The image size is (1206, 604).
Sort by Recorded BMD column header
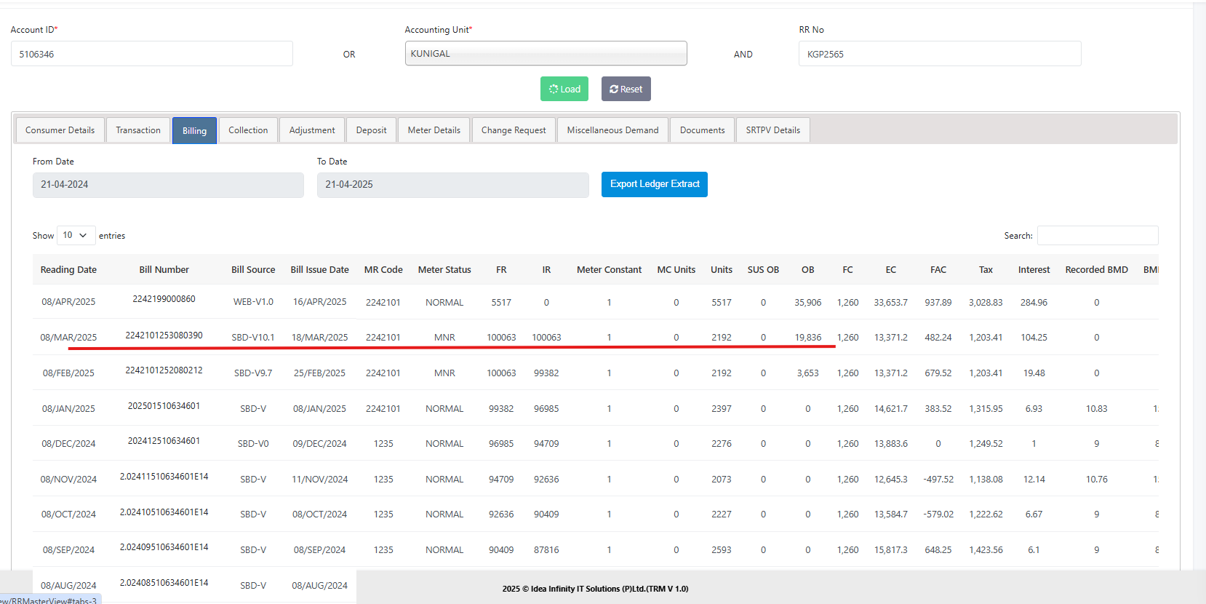[1097, 269]
